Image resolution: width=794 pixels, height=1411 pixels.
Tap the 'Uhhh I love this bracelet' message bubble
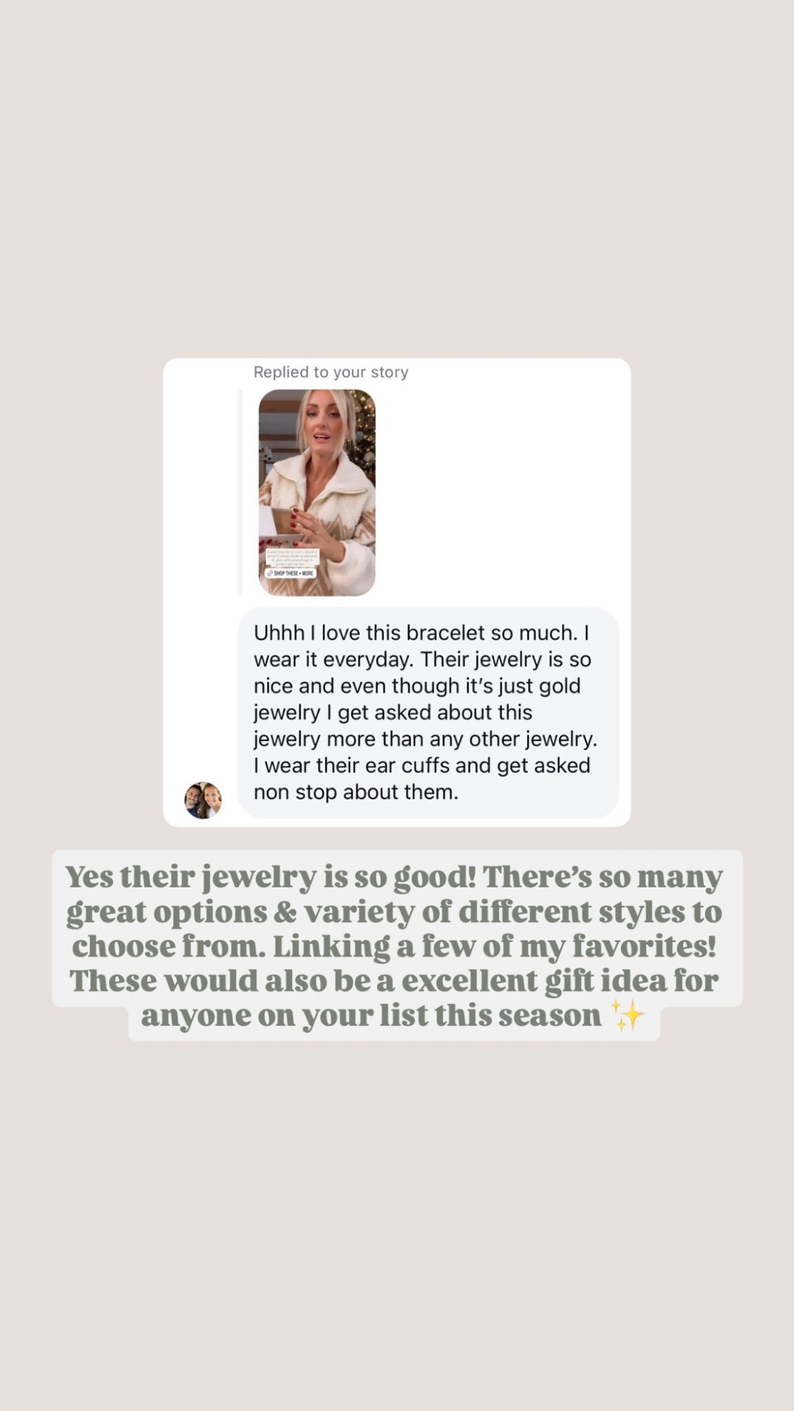(x=428, y=712)
